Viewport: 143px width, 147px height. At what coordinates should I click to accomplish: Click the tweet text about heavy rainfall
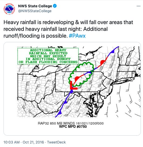click(x=68, y=29)
